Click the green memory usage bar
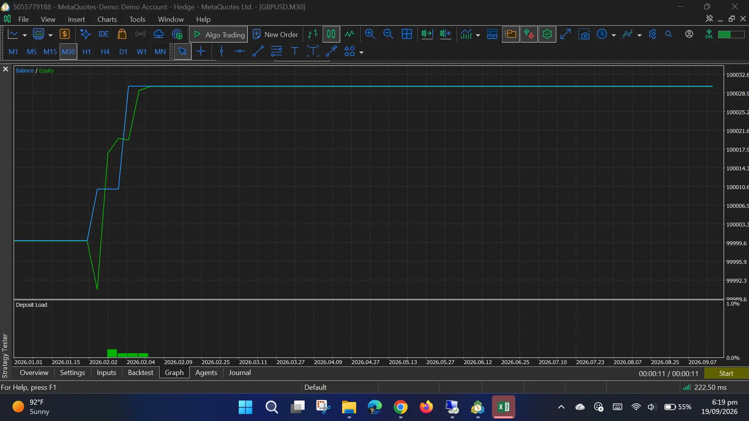This screenshot has width=749, height=421. point(731,34)
